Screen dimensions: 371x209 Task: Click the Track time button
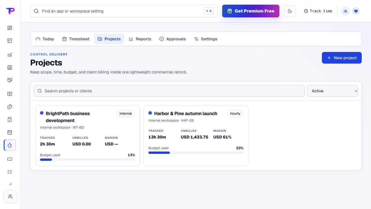pos(318,11)
